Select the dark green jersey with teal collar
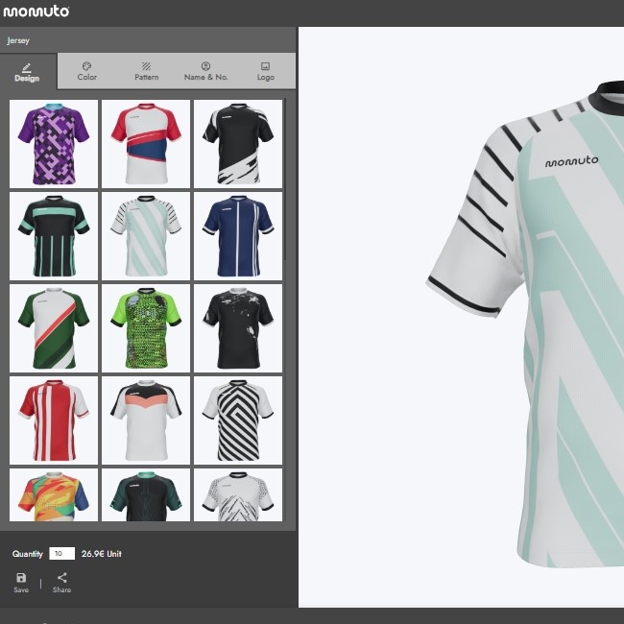Screen dimensions: 624x624 pos(146,494)
